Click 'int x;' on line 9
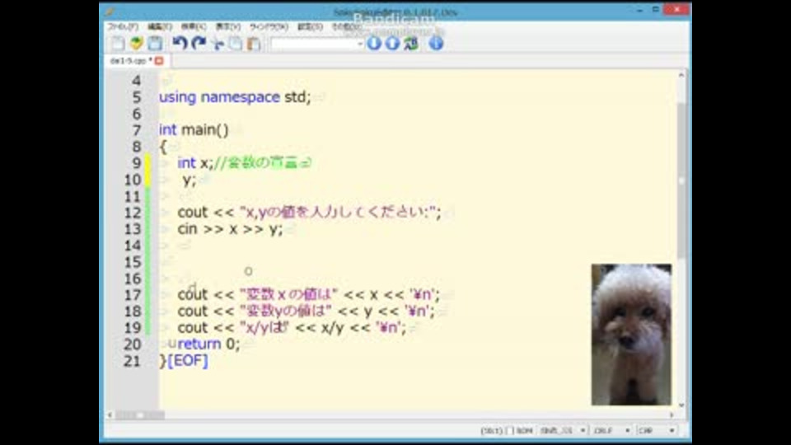Screen dimensions: 791x445 tap(195, 163)
